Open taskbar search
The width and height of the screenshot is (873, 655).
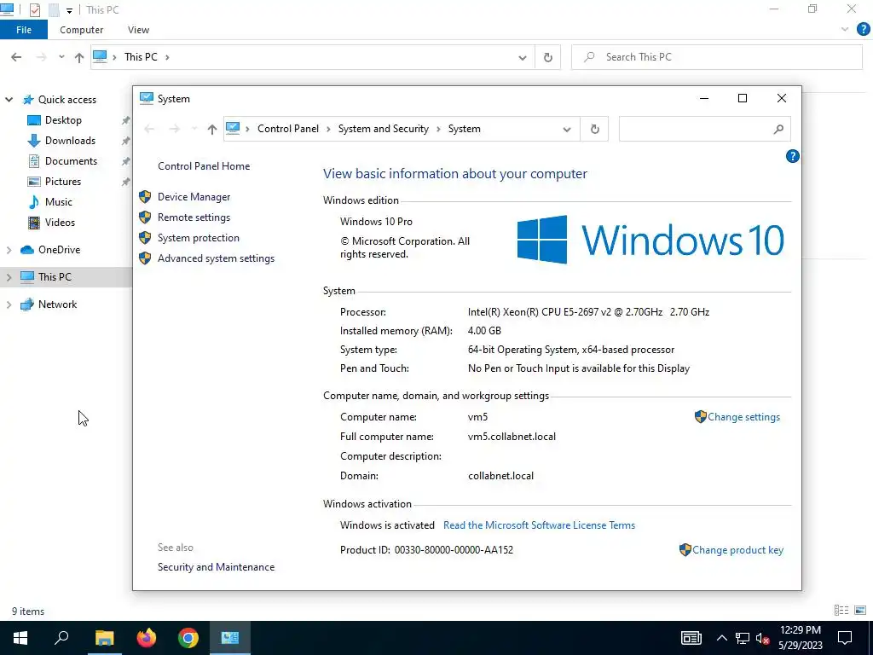pyautogui.click(x=61, y=638)
